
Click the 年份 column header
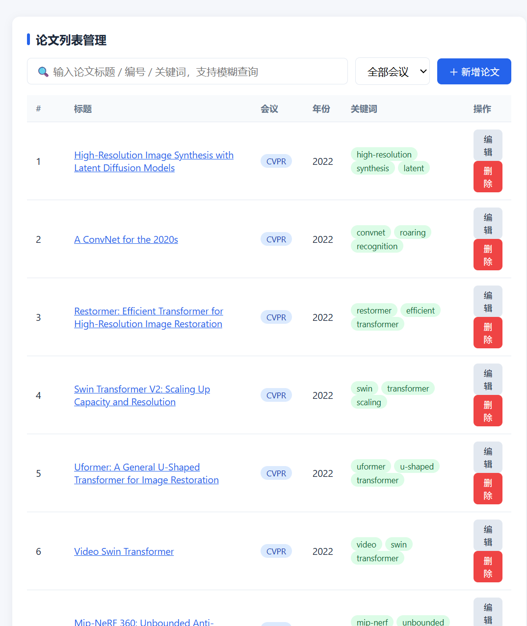(x=321, y=109)
